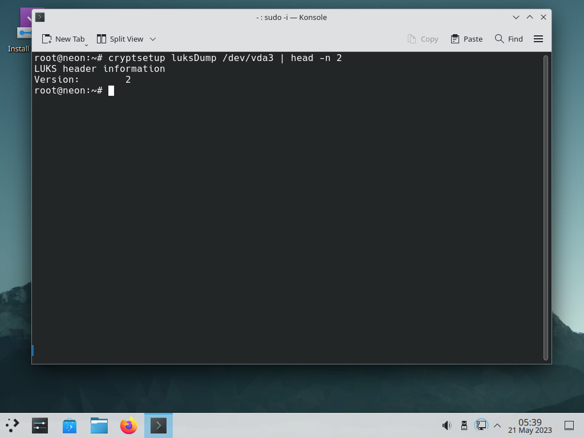The image size is (584, 438).
Task: Open the clock showing 05:39
Action: [x=530, y=426]
